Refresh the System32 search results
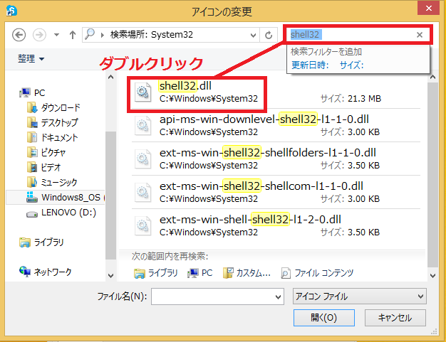The image size is (446, 342). 269,35
